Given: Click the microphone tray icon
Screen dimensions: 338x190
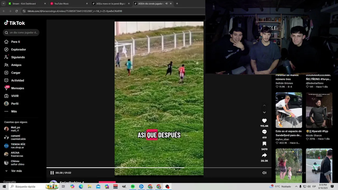Looking at the screenshot, I should 300,187.
